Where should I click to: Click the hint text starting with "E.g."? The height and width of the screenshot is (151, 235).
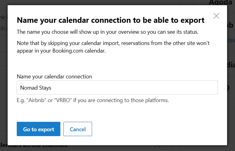tap(93, 100)
